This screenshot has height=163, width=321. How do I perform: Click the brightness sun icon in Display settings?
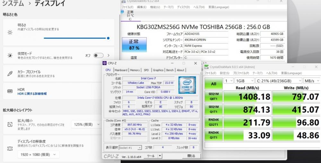pyautogui.click(x=10, y=32)
